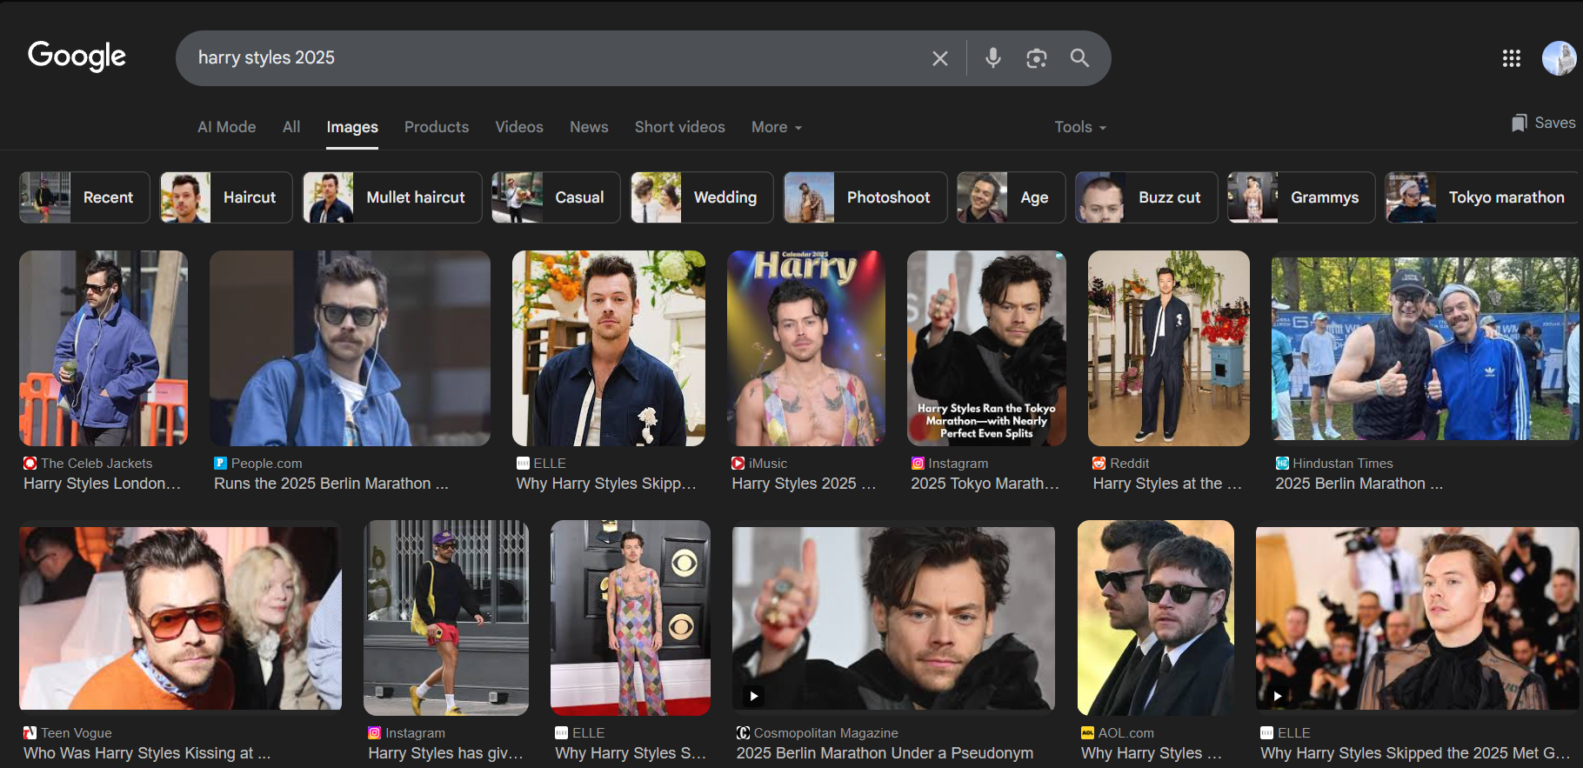Open the Hindustan Times marathon image

click(1423, 348)
